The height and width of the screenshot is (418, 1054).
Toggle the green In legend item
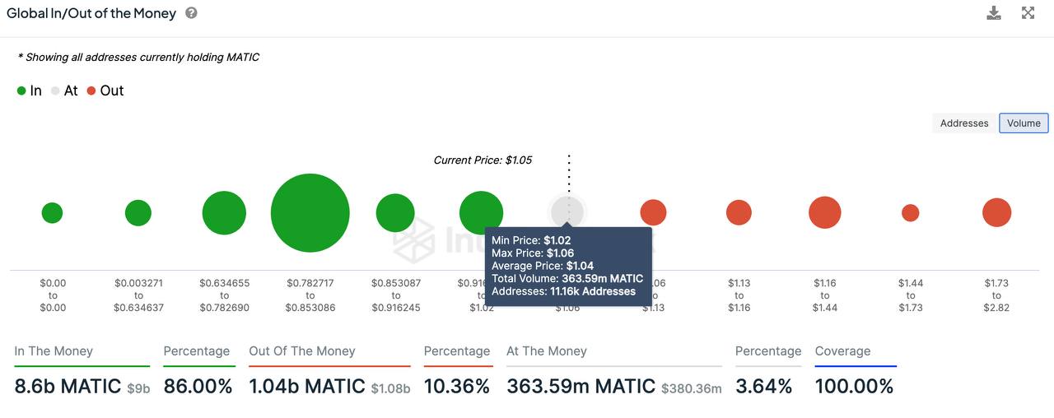30,91
